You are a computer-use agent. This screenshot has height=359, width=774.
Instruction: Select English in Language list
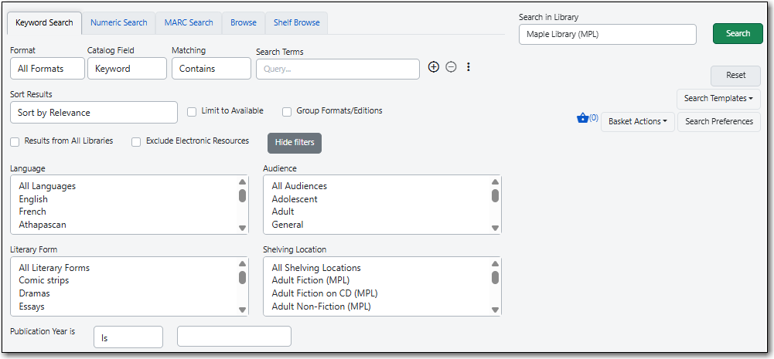pyautogui.click(x=33, y=199)
